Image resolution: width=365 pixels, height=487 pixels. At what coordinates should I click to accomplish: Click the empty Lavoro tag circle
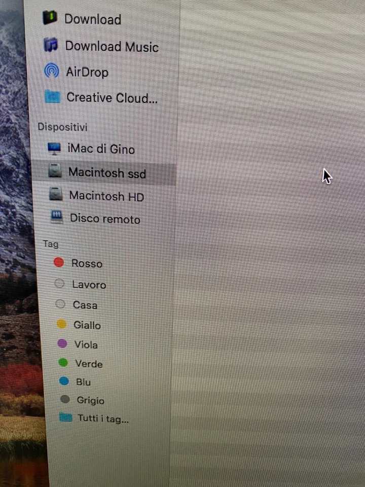(59, 284)
